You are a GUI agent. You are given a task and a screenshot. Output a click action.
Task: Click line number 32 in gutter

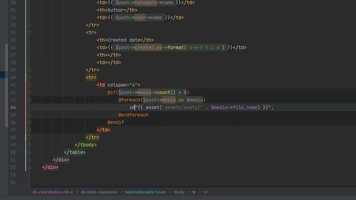(x=13, y=17)
